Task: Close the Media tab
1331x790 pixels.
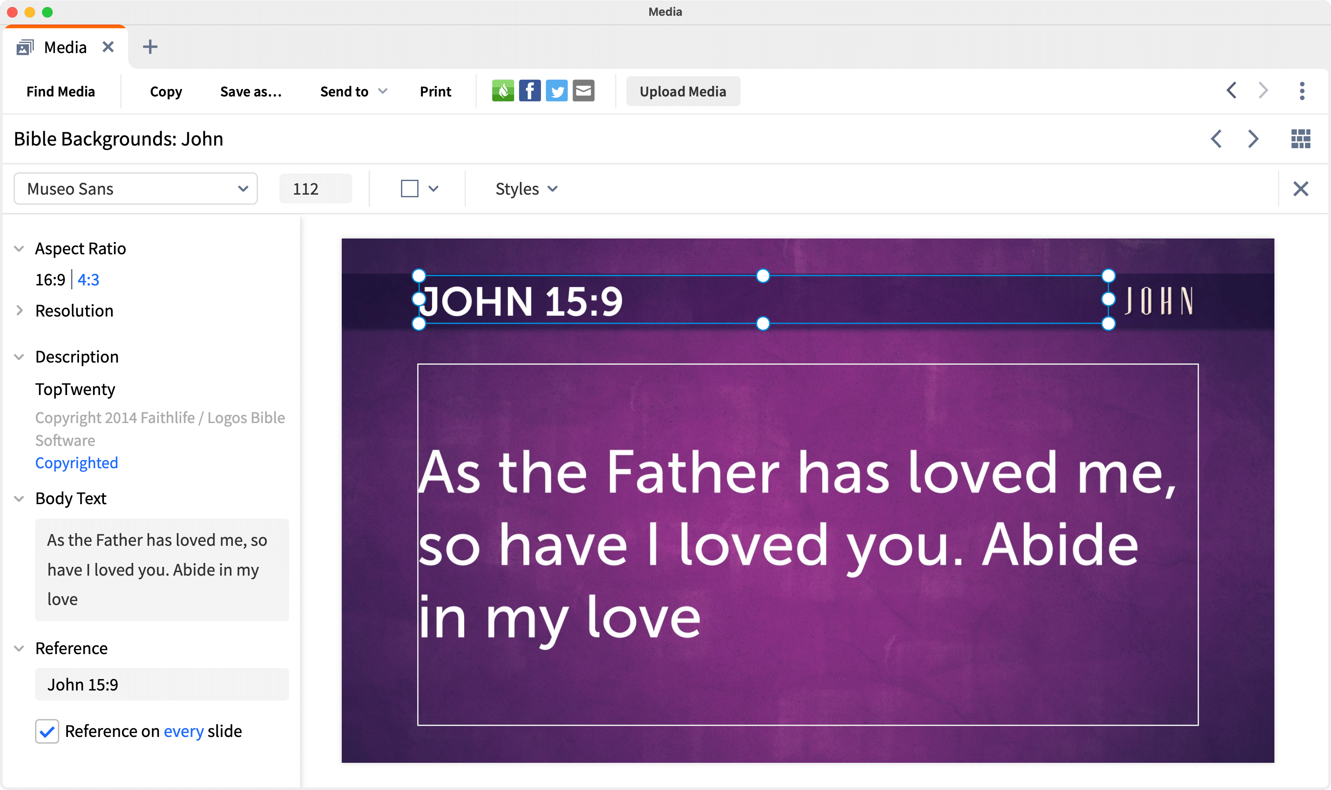Action: click(108, 47)
